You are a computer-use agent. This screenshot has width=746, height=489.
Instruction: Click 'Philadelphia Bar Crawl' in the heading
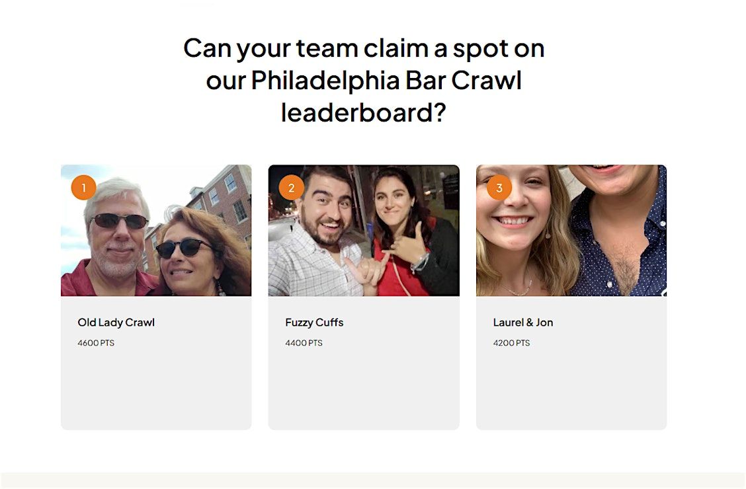(x=386, y=80)
